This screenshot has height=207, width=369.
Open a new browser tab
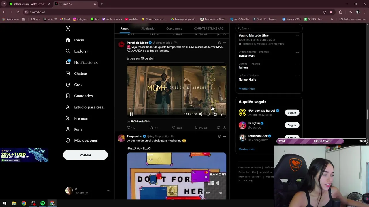point(102,4)
